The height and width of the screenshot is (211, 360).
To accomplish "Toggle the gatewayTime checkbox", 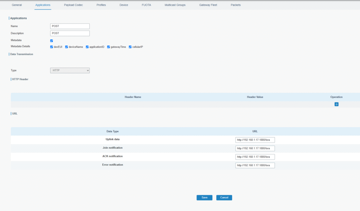I will point(109,47).
